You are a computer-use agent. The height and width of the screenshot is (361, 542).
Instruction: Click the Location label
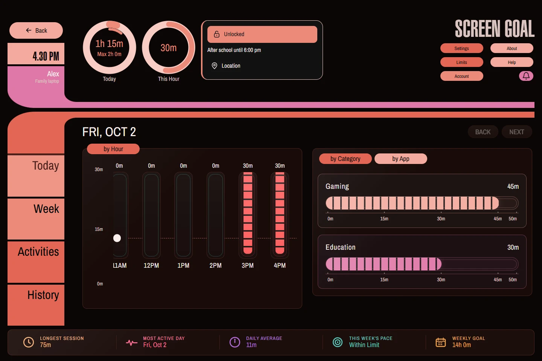tap(231, 66)
